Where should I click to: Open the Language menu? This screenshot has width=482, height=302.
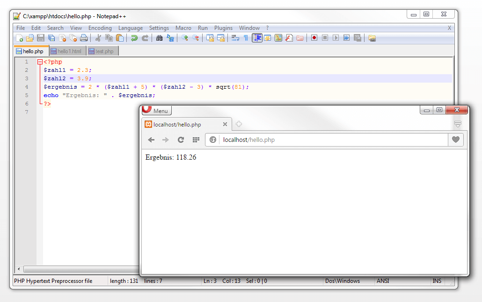(131, 28)
